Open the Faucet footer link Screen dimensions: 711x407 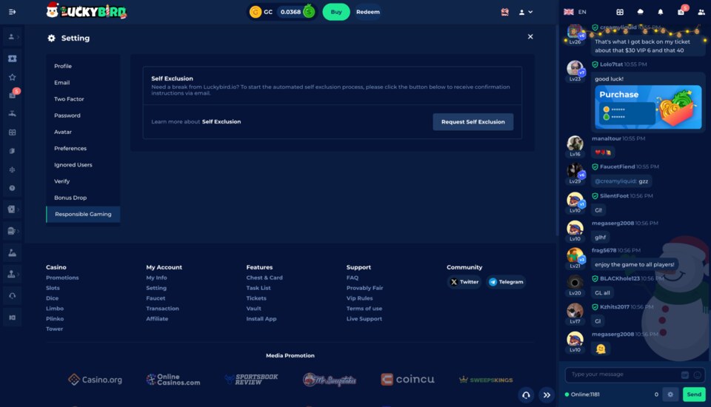pos(156,298)
